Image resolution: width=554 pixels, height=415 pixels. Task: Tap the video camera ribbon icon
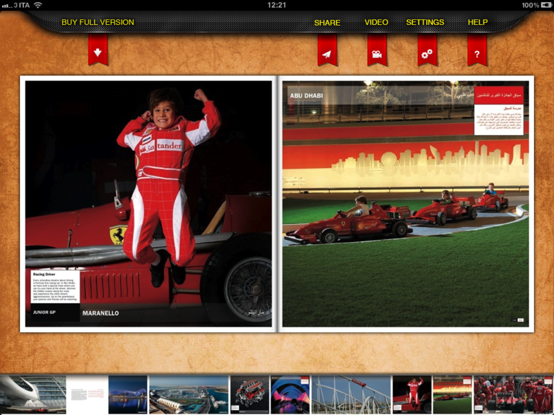coord(377,50)
